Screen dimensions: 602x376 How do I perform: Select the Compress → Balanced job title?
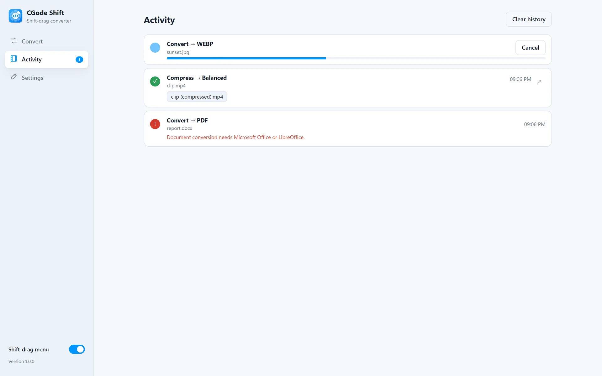[x=197, y=78]
